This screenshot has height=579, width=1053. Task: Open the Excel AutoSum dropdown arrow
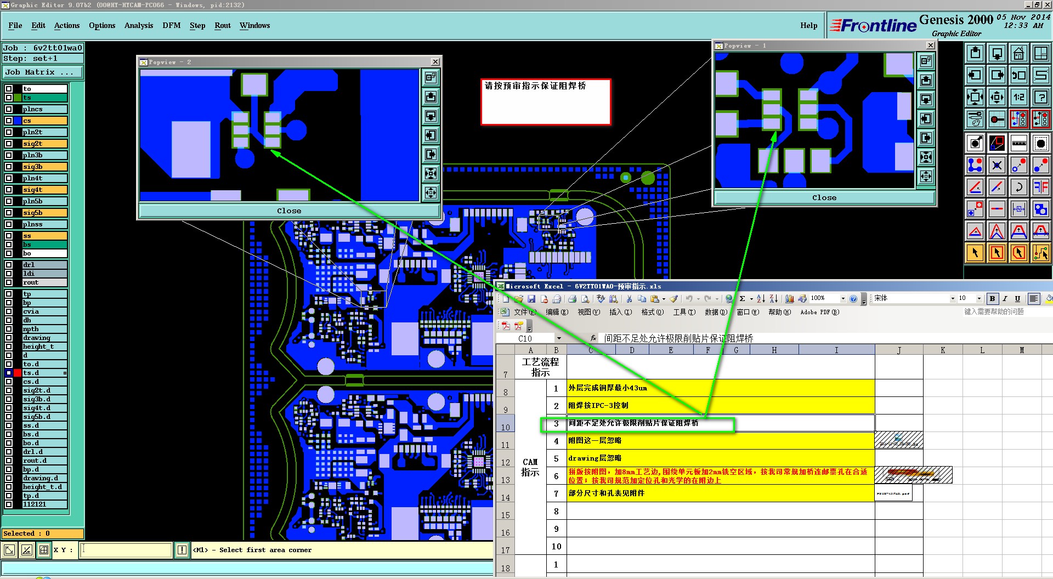click(751, 299)
